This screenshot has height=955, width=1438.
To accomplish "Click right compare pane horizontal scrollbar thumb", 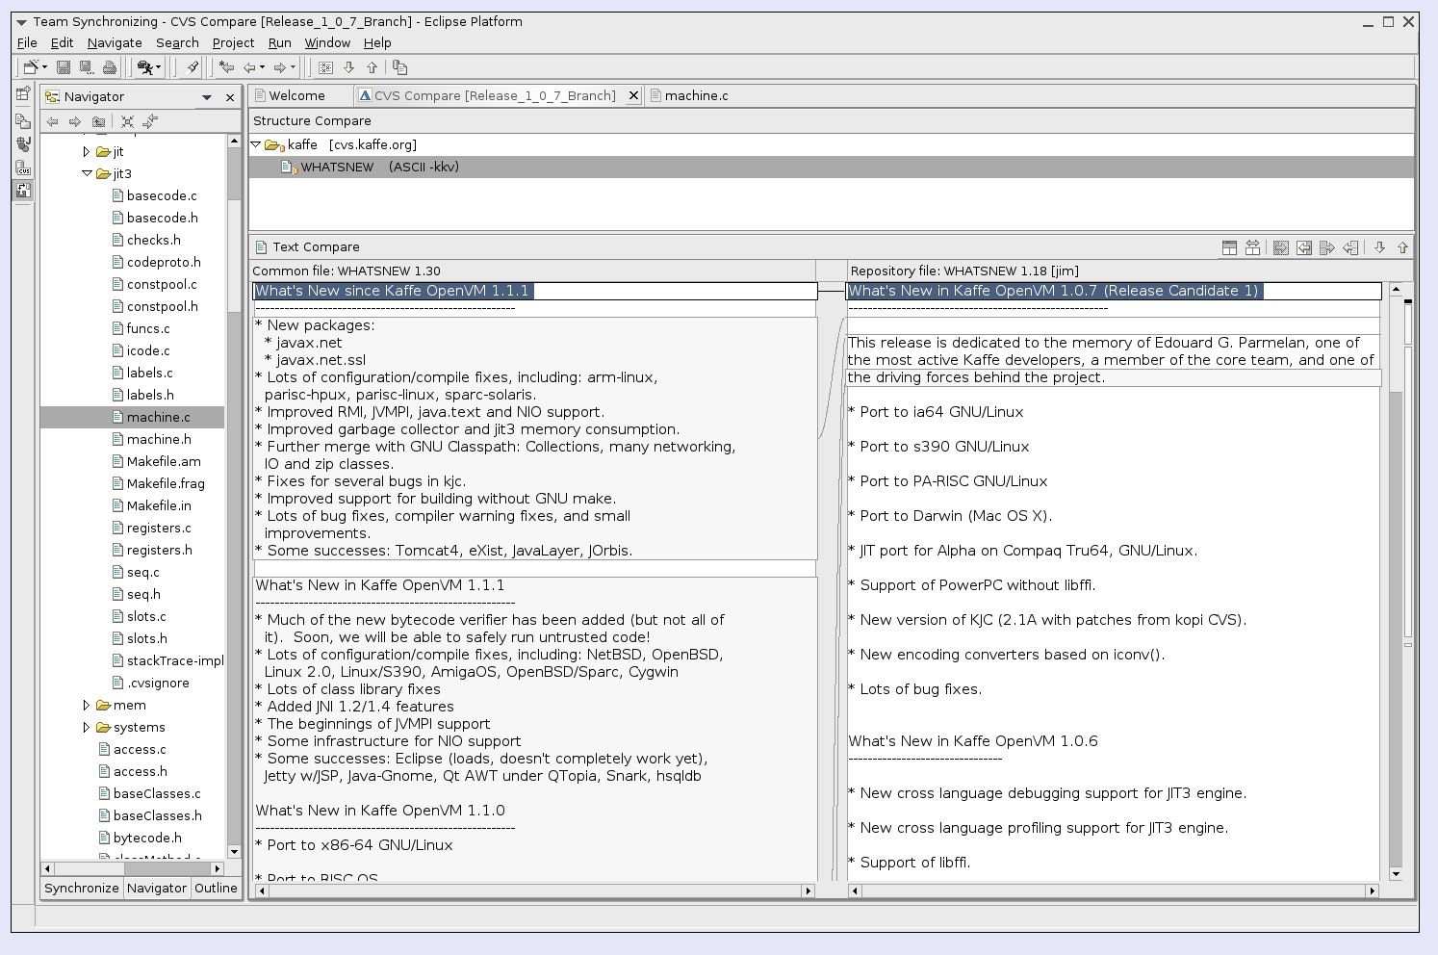I will 1114,891.
